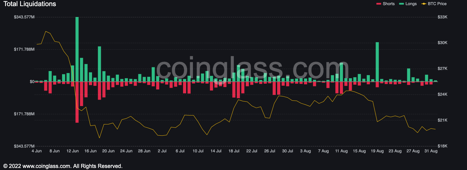Click the $0 baseline axis label

[32, 82]
